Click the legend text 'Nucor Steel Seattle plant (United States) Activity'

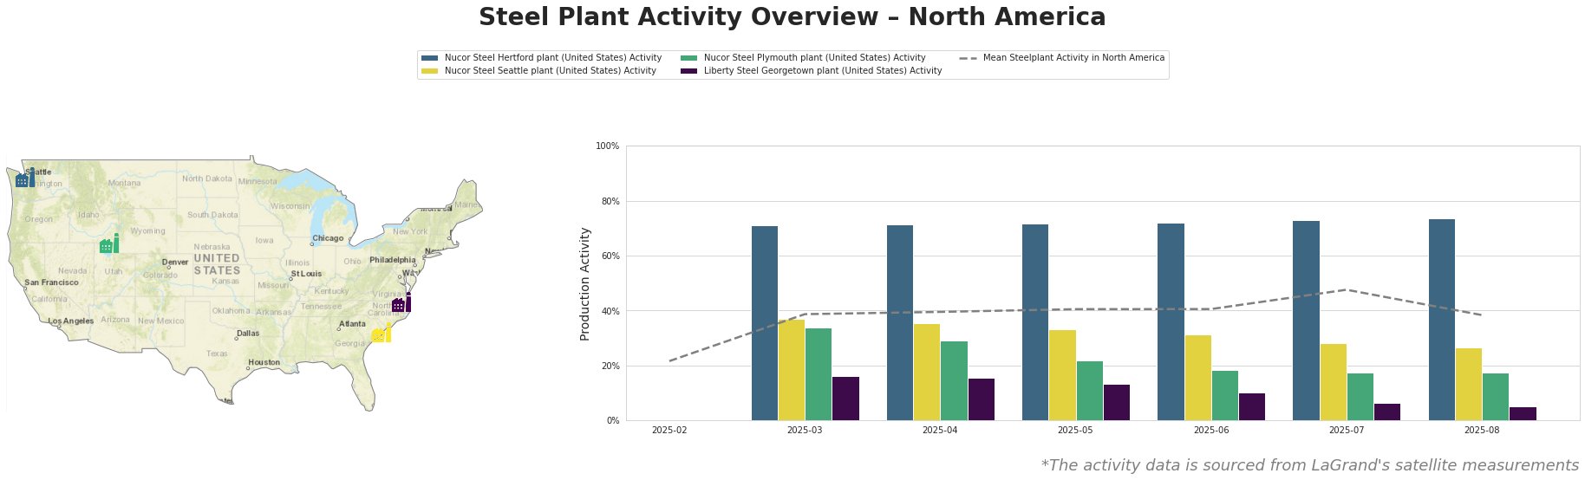(551, 71)
